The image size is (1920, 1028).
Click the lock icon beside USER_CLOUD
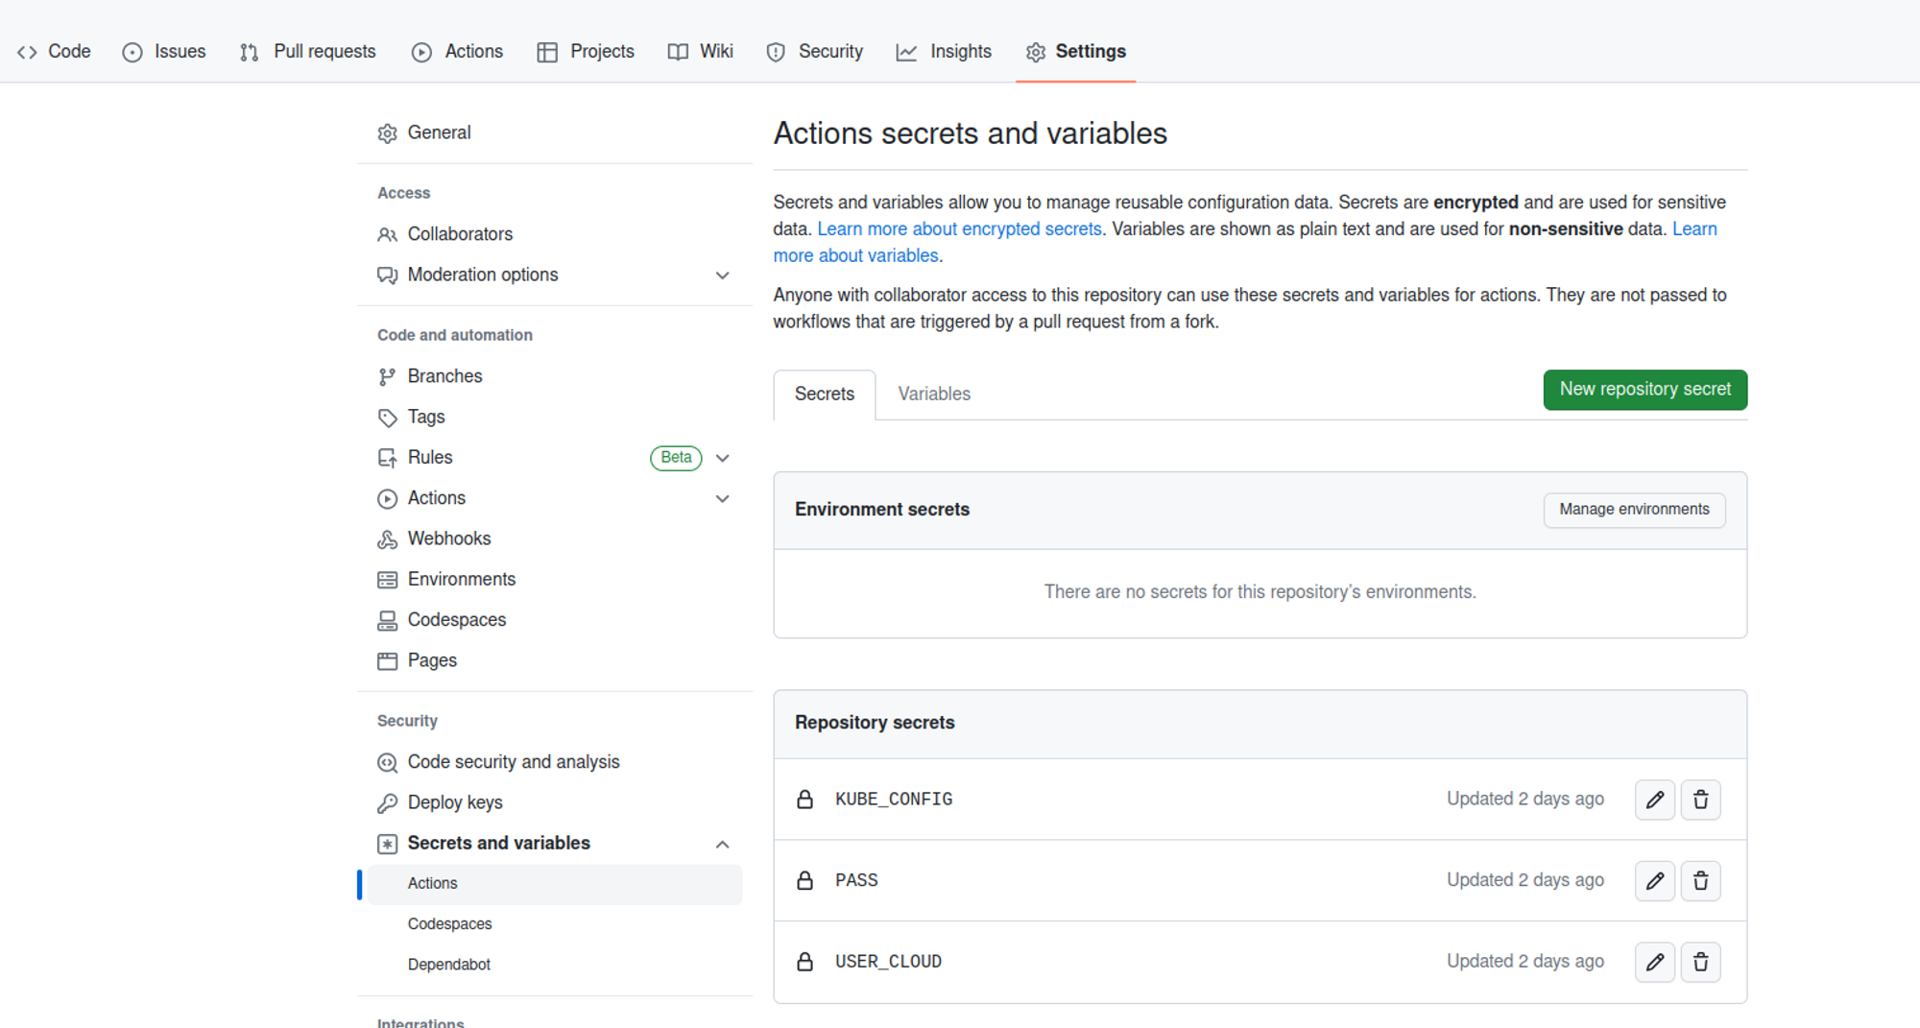tap(804, 961)
